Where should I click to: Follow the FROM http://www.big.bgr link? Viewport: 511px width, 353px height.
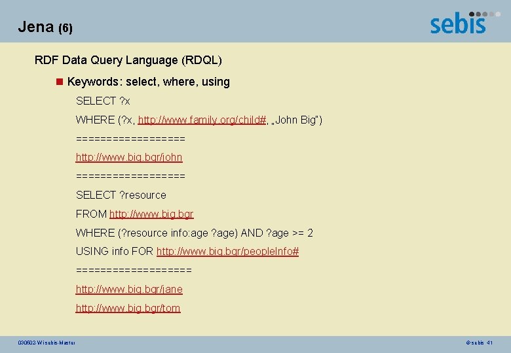tap(151, 214)
